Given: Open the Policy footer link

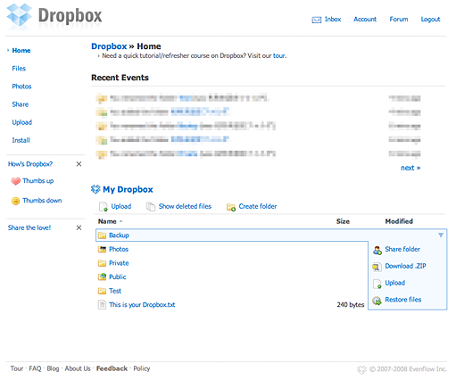Looking at the screenshot, I should (142, 368).
